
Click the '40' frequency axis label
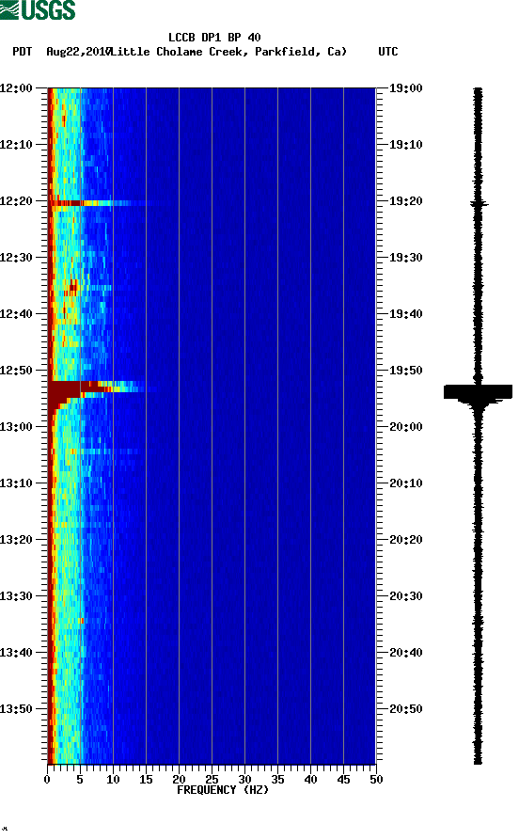(x=311, y=780)
